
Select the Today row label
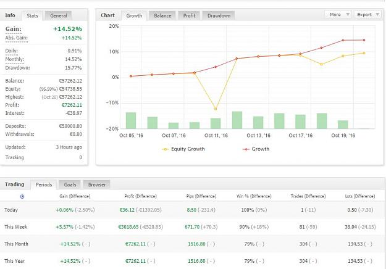11,210
